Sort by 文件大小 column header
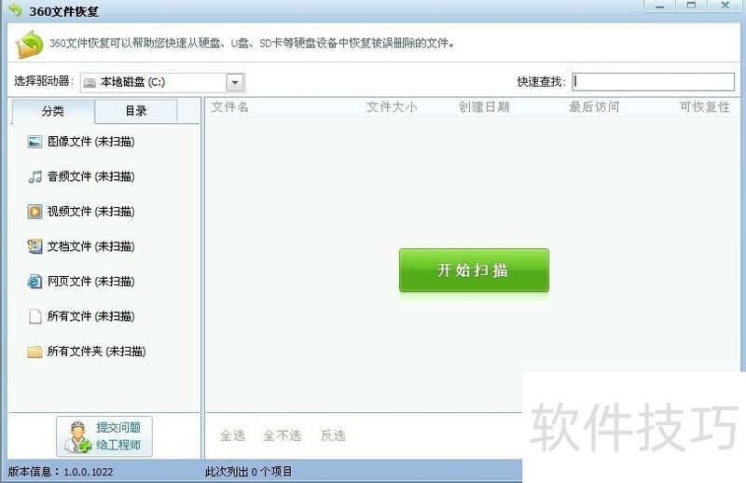The height and width of the screenshot is (483, 746). click(x=392, y=107)
